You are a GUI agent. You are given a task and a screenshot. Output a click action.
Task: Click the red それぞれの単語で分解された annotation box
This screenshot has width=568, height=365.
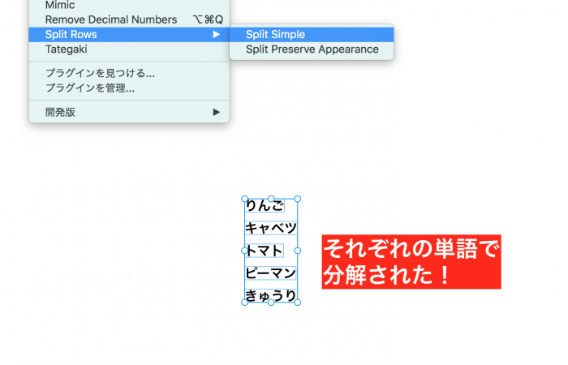point(411,261)
